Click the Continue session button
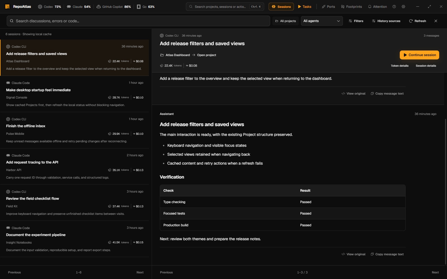The height and width of the screenshot is (279, 447). tap(419, 55)
